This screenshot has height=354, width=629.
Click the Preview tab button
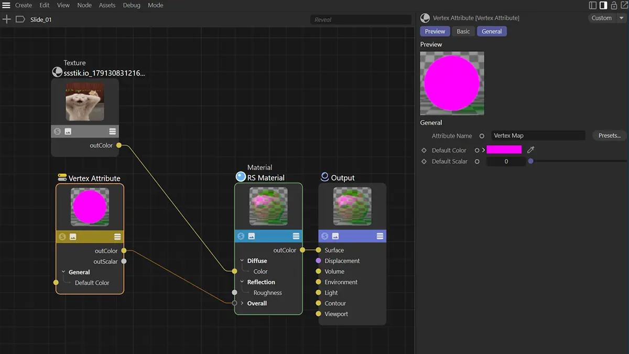(435, 31)
